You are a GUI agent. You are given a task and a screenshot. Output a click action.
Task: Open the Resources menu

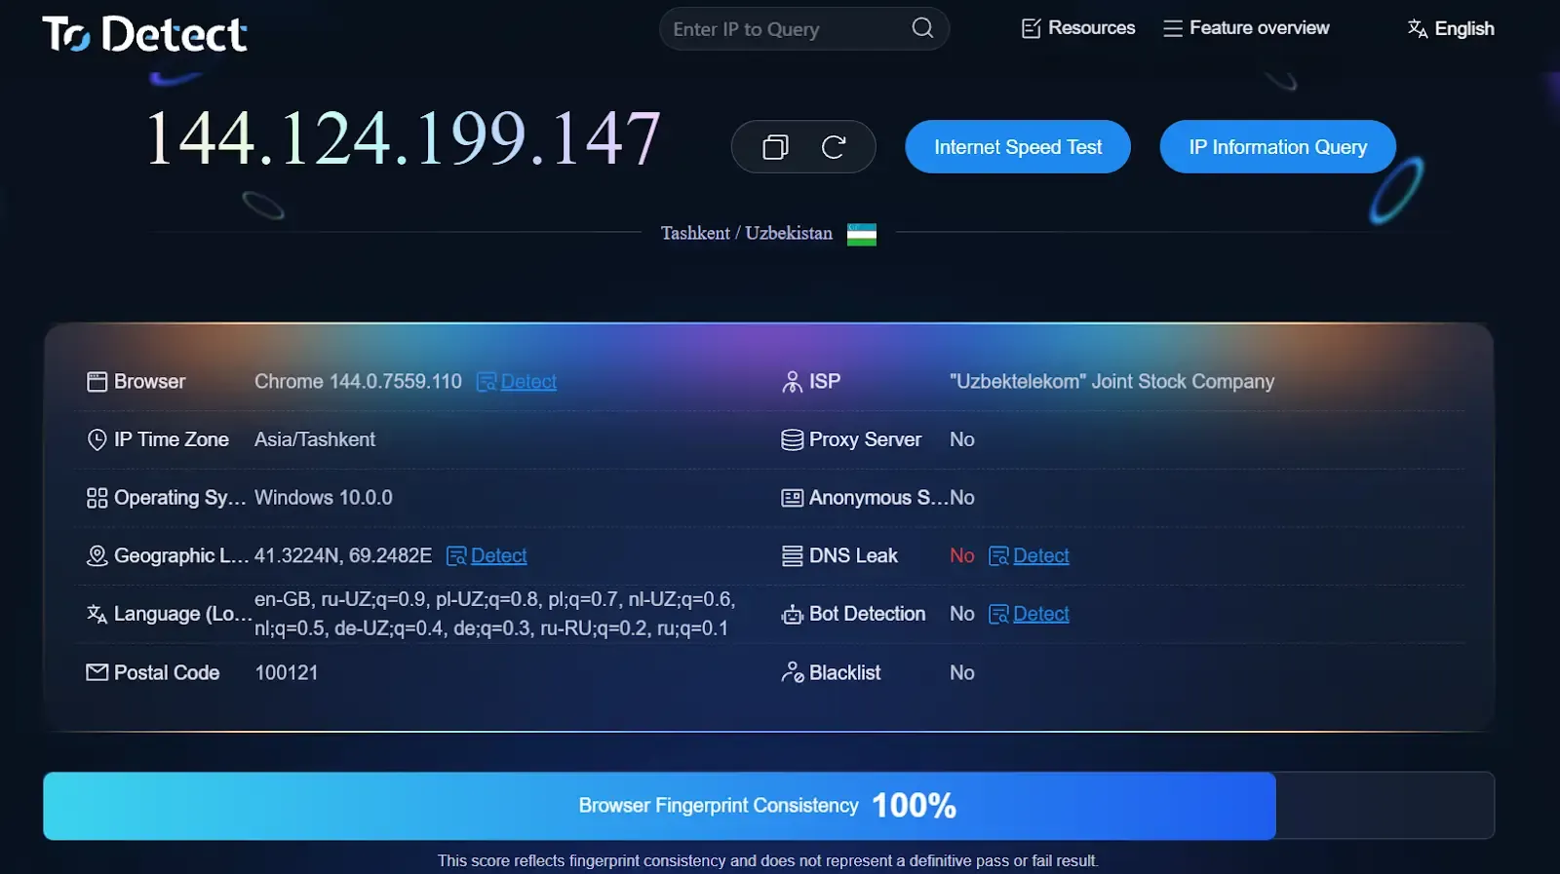pyautogui.click(x=1078, y=28)
